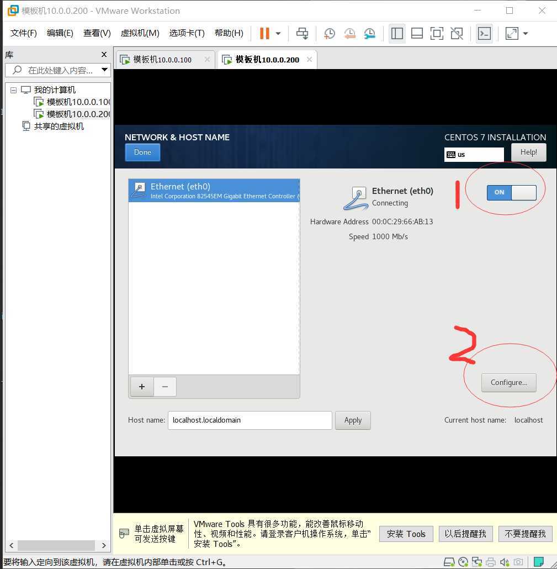Click the keyboard hint icon in the notification bar

pyautogui.click(x=124, y=534)
